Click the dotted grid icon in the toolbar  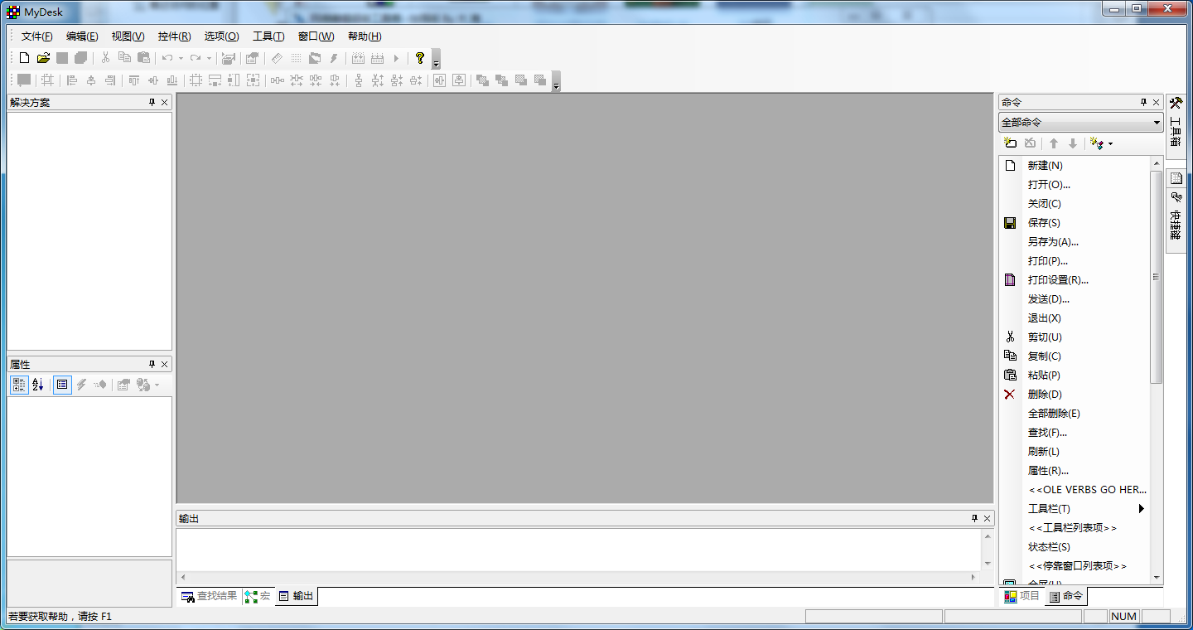296,58
